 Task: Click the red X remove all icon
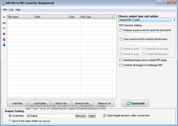[x=4, y=34]
